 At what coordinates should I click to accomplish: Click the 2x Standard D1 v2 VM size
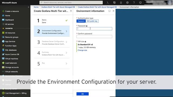85,44
